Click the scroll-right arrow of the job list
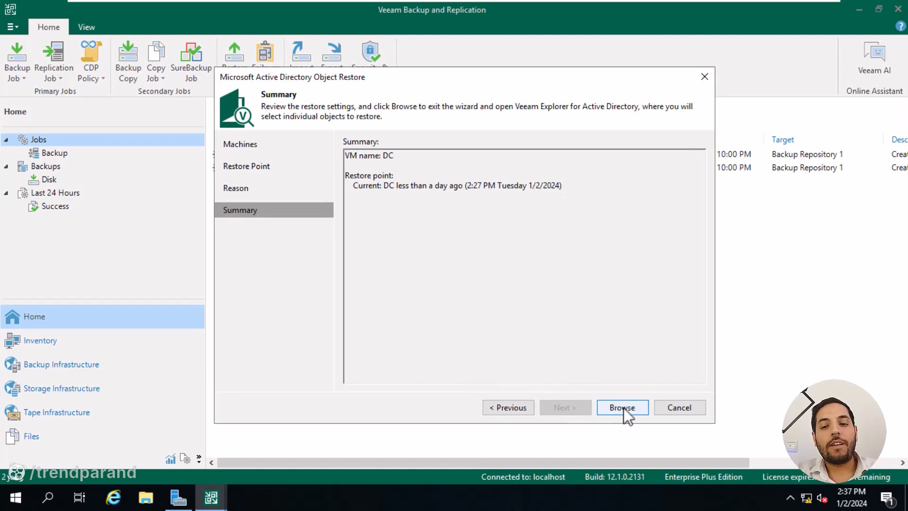Viewport: 908px width, 511px height. click(902, 463)
